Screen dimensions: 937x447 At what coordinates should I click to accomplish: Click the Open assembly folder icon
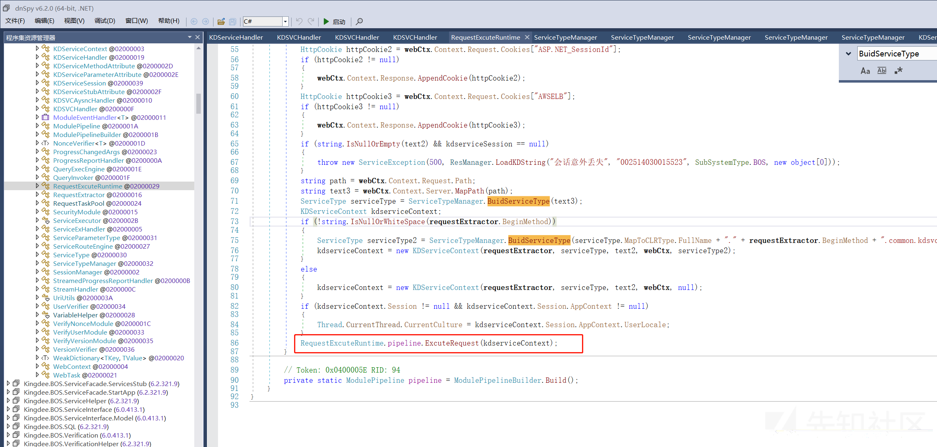(221, 21)
